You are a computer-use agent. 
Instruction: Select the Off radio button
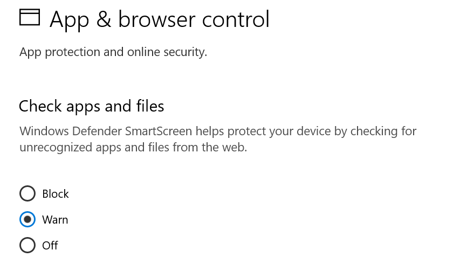(x=28, y=245)
